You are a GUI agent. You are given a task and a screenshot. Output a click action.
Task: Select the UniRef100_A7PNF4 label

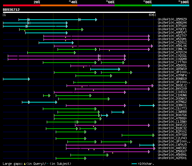click(x=172, y=76)
